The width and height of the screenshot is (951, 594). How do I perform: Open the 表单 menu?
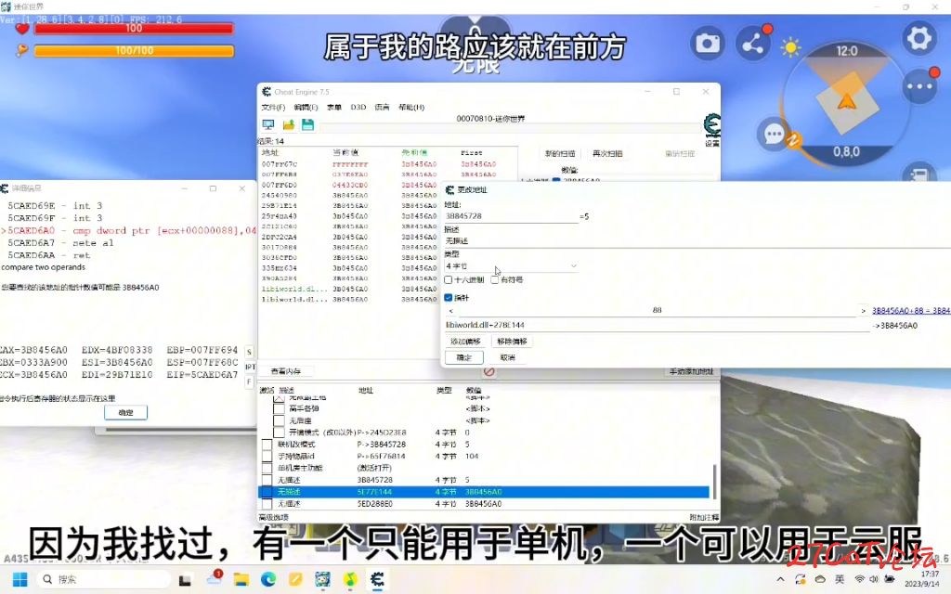334,108
